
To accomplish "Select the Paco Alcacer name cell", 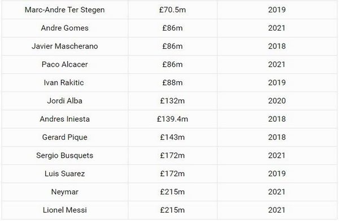I will pos(64,64).
